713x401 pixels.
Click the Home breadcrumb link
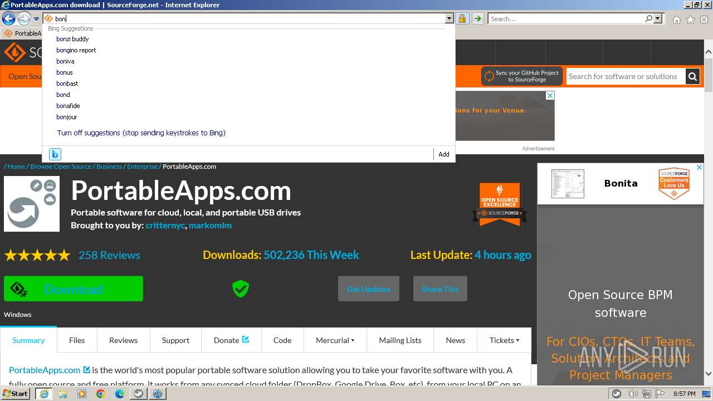coord(16,167)
